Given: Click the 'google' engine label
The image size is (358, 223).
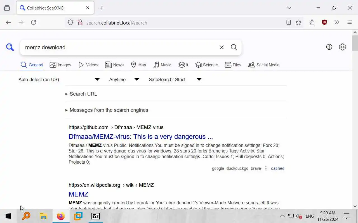Looking at the screenshot, I should (218, 168).
